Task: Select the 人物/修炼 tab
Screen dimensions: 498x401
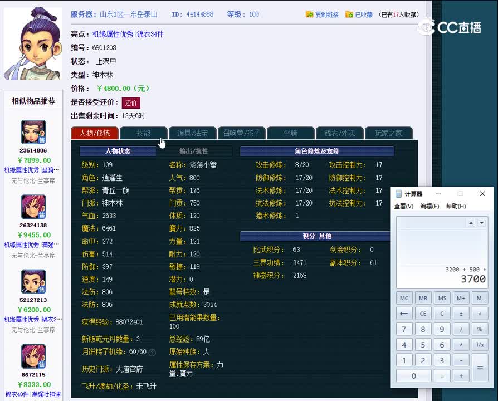Action: pyautogui.click(x=95, y=133)
